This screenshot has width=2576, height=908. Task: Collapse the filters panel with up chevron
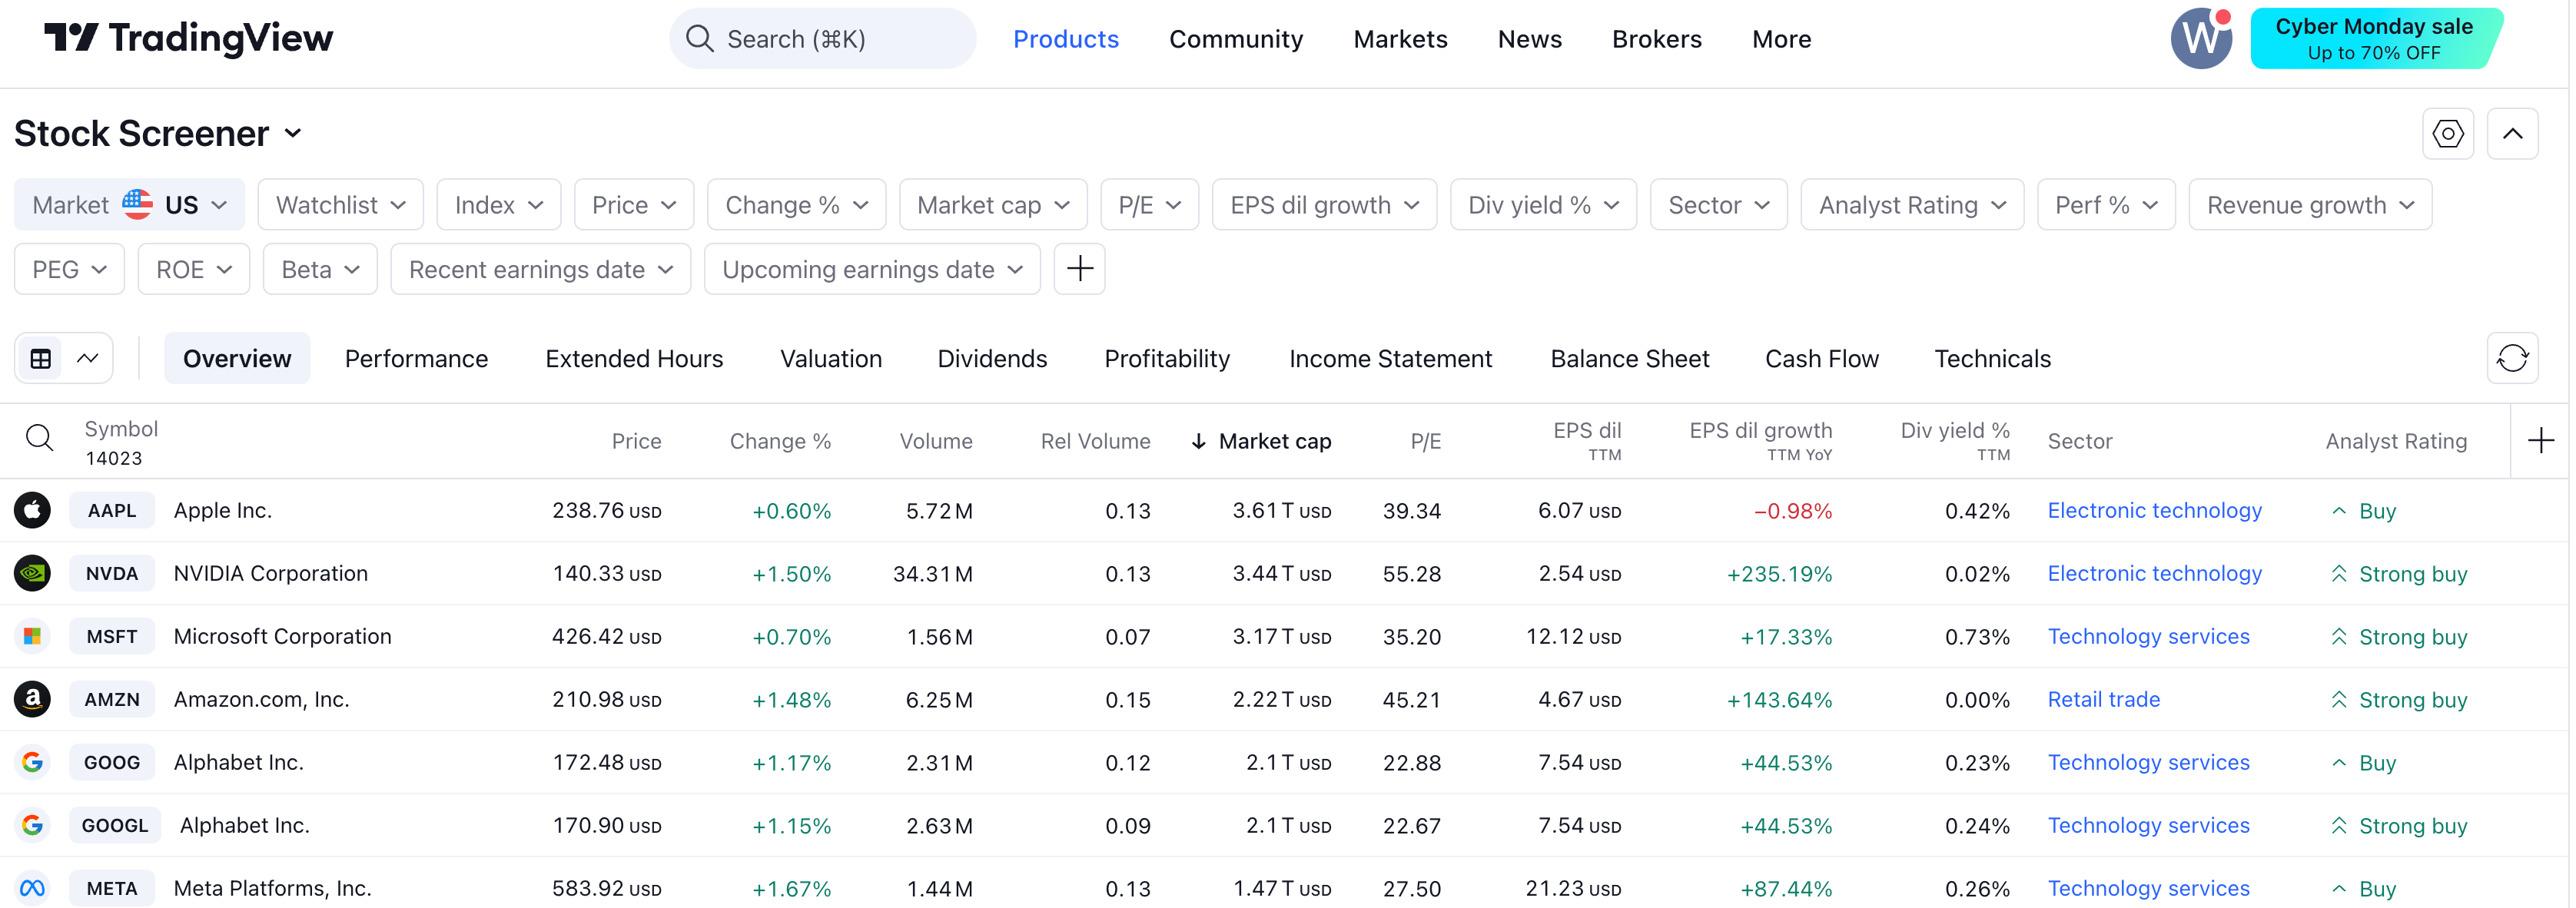pos(2512,133)
